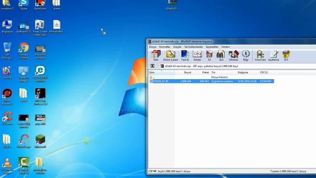The width and height of the screenshot is (316, 178).
Task: Open the Açıklama comment tool
Action: coord(274,56)
